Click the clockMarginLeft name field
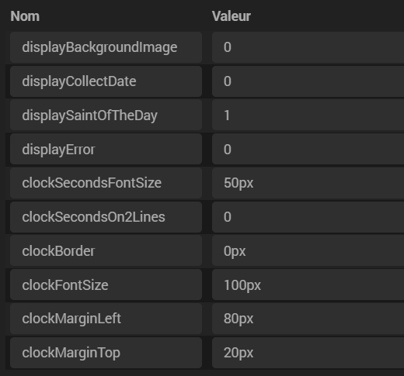 pos(106,319)
